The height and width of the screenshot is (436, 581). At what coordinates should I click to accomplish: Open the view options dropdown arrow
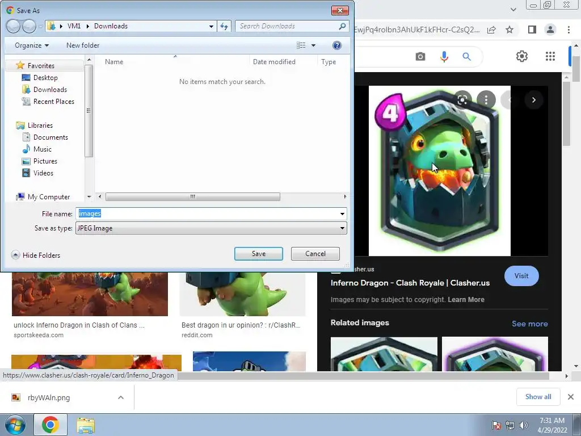[x=313, y=45]
